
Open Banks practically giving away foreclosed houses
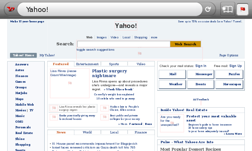77,117
